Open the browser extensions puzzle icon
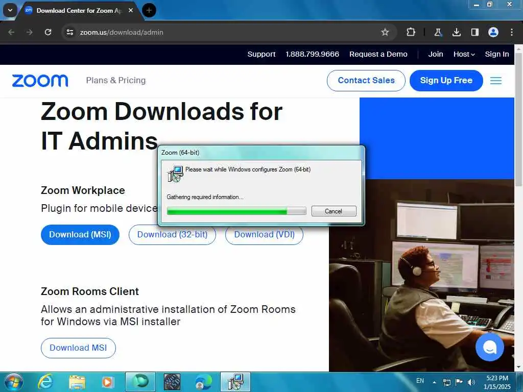Viewport: 523px width, 392px height. pyautogui.click(x=411, y=32)
